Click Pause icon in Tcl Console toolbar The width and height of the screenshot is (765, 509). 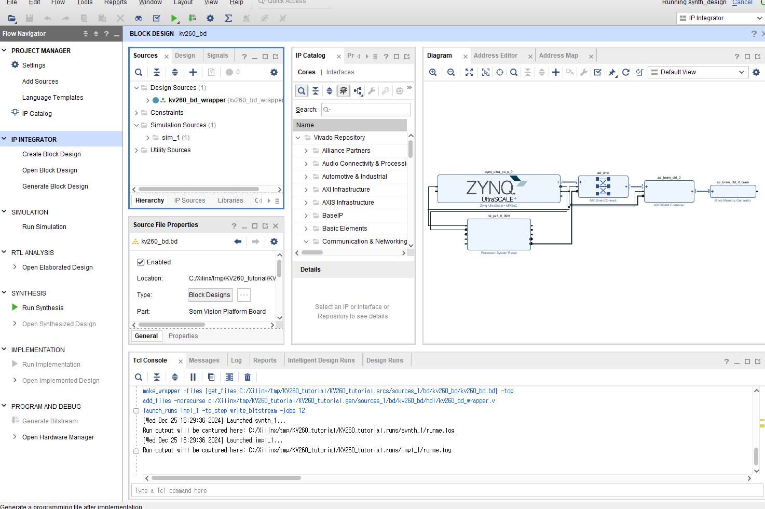point(193,377)
